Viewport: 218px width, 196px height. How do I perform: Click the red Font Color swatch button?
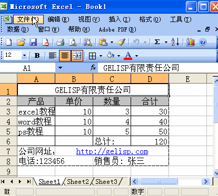[128, 56]
